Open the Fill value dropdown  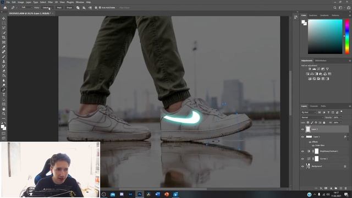pos(341,123)
